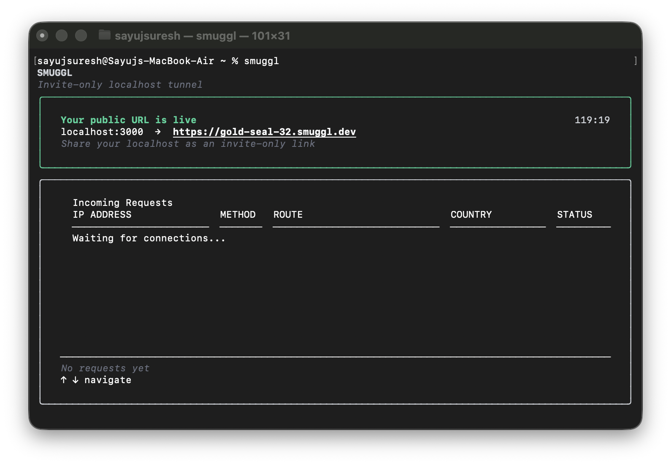Select the METHOD column header
Screen dimensions: 671x465
coord(238,214)
